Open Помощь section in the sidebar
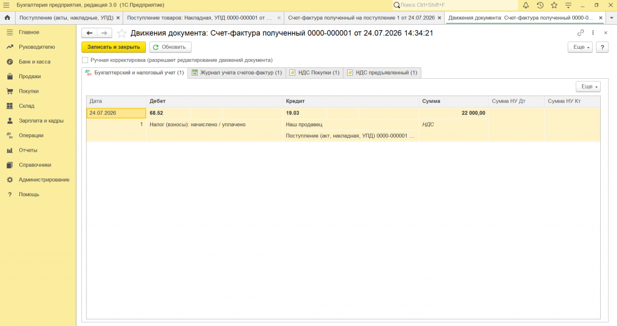Viewport: 617px width, 326px height. pos(29,194)
